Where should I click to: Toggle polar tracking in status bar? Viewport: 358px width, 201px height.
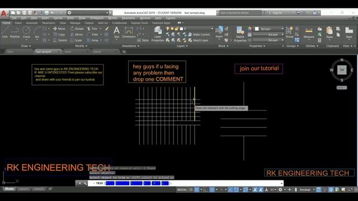[x=212, y=190]
